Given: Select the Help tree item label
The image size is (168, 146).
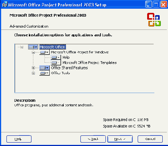Looking at the screenshot, I should pyautogui.click(x=66, y=57).
